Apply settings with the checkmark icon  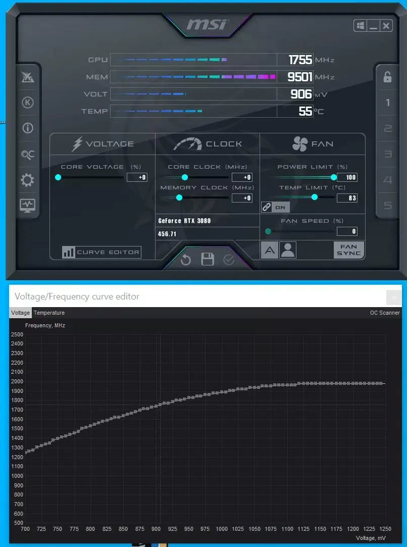pos(229,260)
